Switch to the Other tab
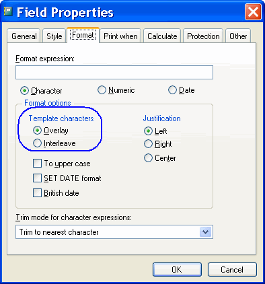This screenshot has height=284, width=265. click(238, 36)
